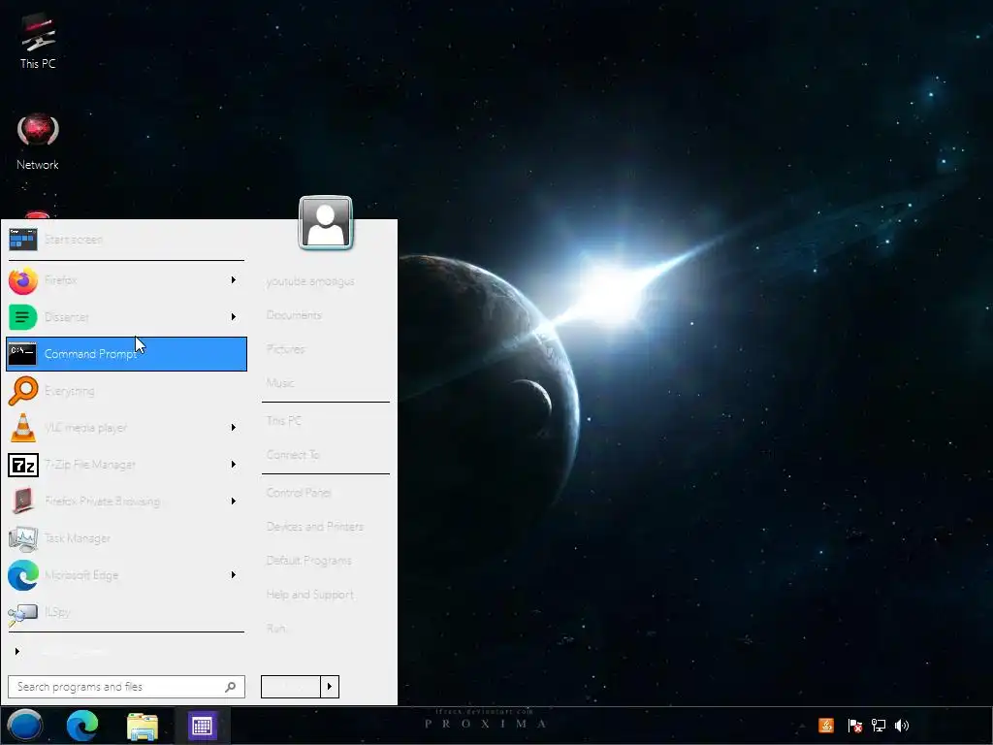Viewport: 993px width, 745px height.
Task: Open Music from the right column
Action: 280,383
